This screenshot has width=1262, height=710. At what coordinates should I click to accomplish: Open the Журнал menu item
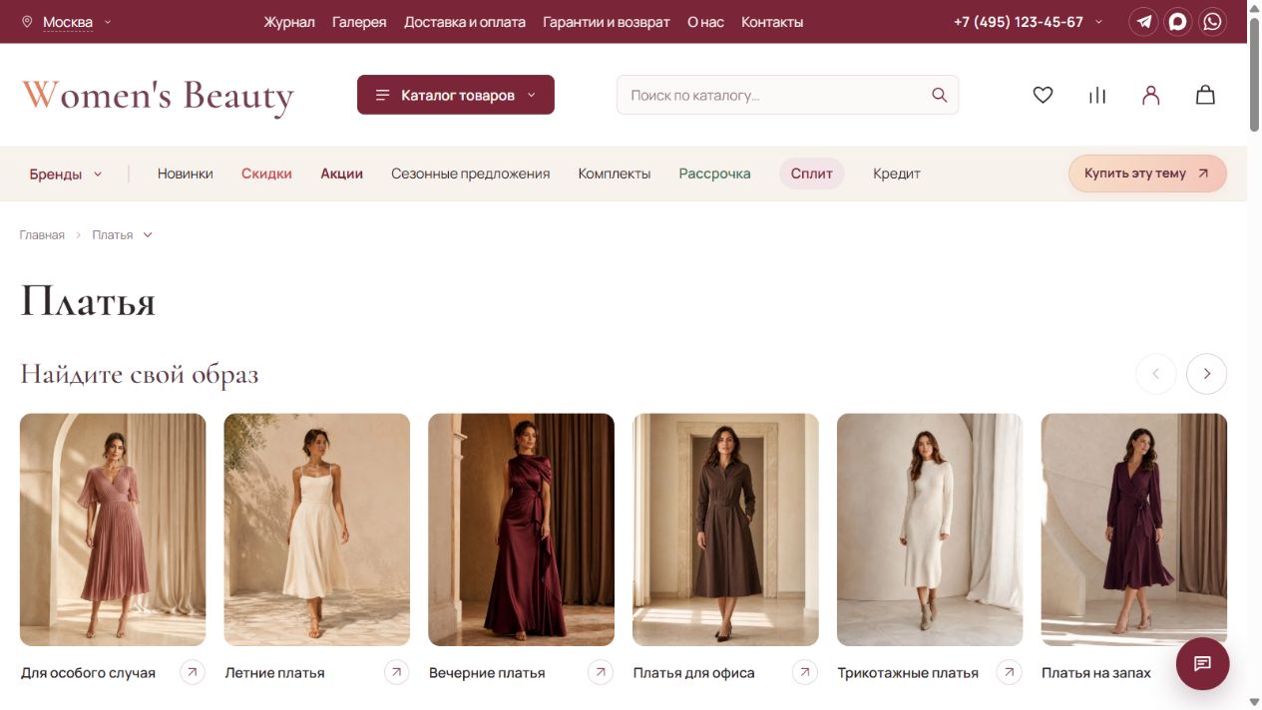click(x=289, y=22)
